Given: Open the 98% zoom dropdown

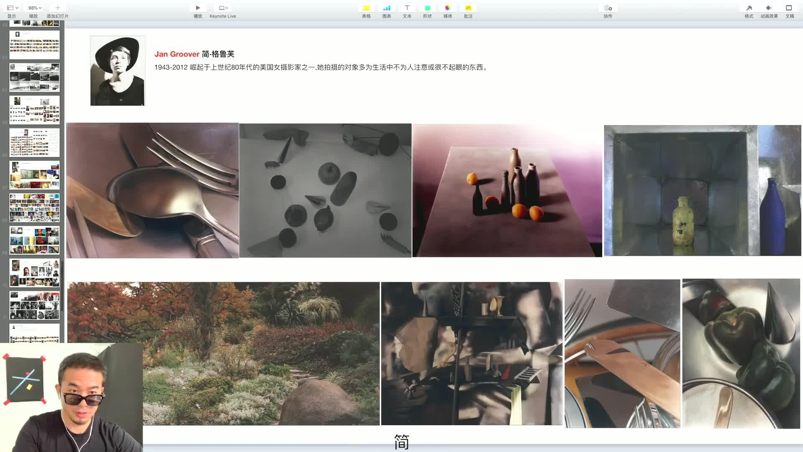Looking at the screenshot, I should (x=35, y=8).
